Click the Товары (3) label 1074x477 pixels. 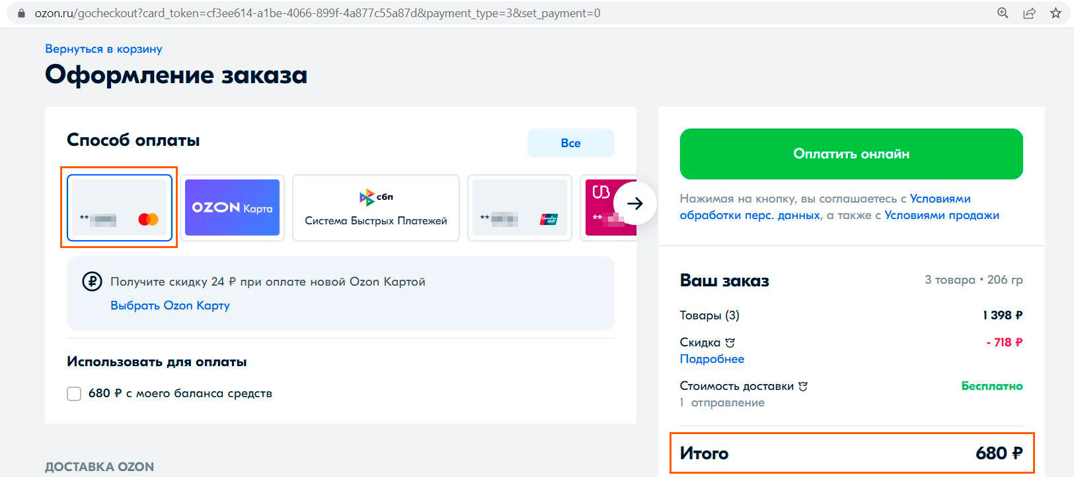click(709, 315)
